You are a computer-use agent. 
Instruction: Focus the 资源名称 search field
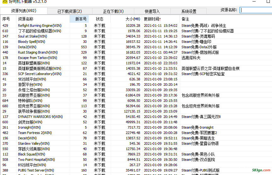256,10
